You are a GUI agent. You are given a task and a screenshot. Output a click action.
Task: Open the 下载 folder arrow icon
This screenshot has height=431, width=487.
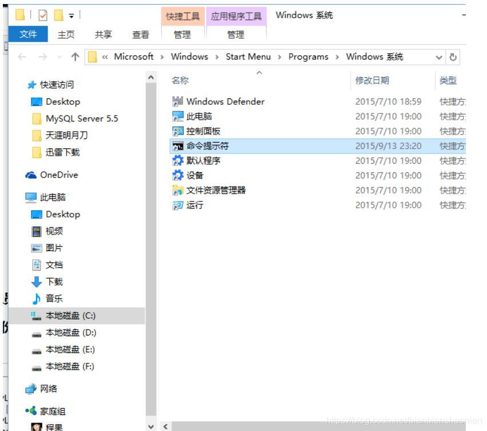point(36,282)
